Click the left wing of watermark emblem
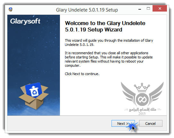The height and width of the screenshot is (138, 174). [x=129, y=93]
